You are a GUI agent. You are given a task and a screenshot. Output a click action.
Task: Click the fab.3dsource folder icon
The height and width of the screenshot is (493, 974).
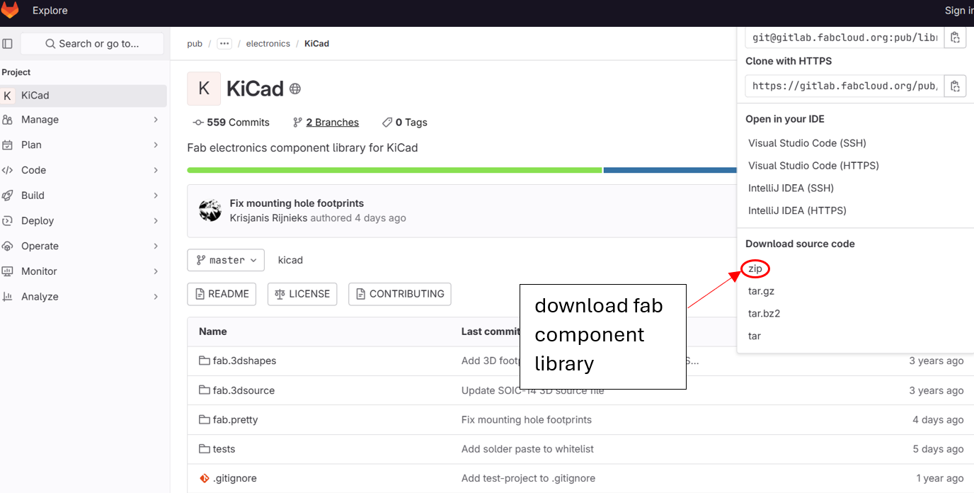point(205,390)
